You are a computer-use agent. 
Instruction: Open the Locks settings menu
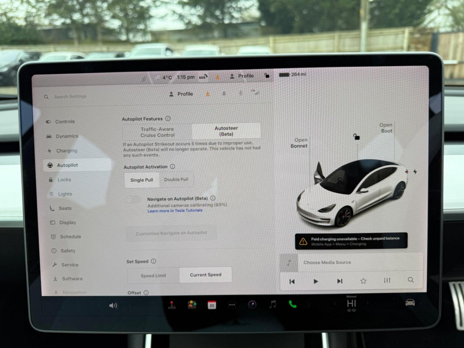pos(60,179)
